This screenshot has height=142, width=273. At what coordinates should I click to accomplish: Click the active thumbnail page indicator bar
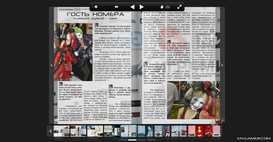pyautogui.click(x=132, y=140)
